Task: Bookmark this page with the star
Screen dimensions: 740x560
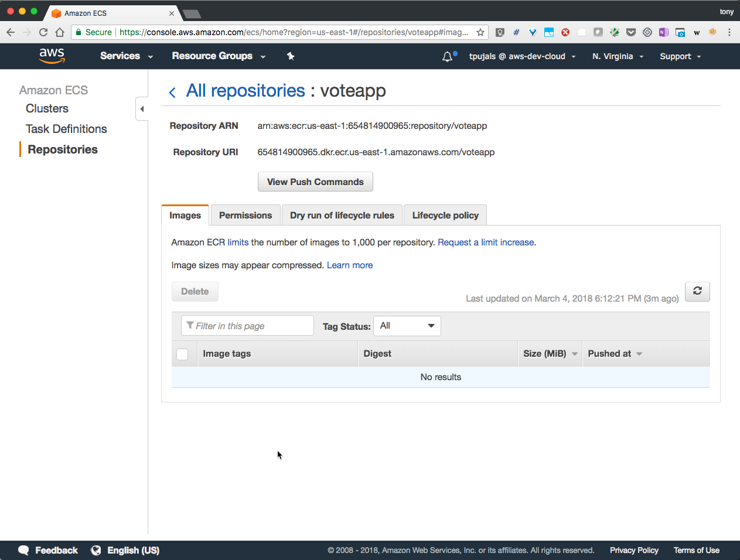Action: (480, 32)
